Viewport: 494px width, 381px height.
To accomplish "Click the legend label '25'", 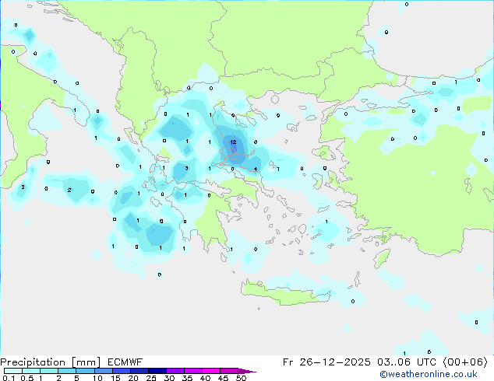I will pos(151,378).
